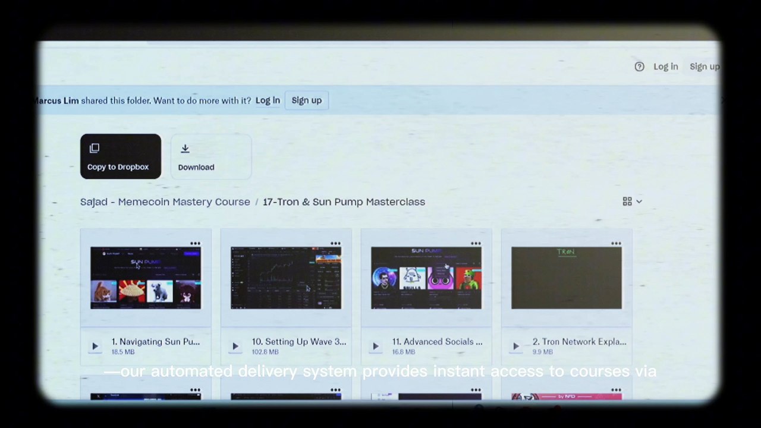The width and height of the screenshot is (761, 428).
Task: Open more options for 2. Tron Network Expla...
Action: point(616,244)
